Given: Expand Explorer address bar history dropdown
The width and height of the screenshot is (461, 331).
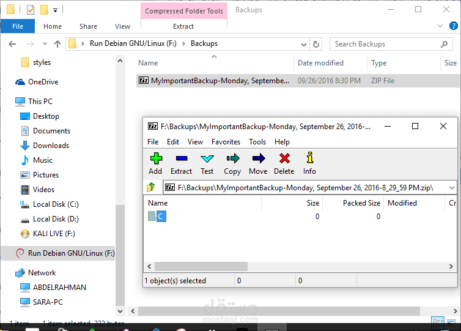Looking at the screenshot, I should pyautogui.click(x=304, y=45).
